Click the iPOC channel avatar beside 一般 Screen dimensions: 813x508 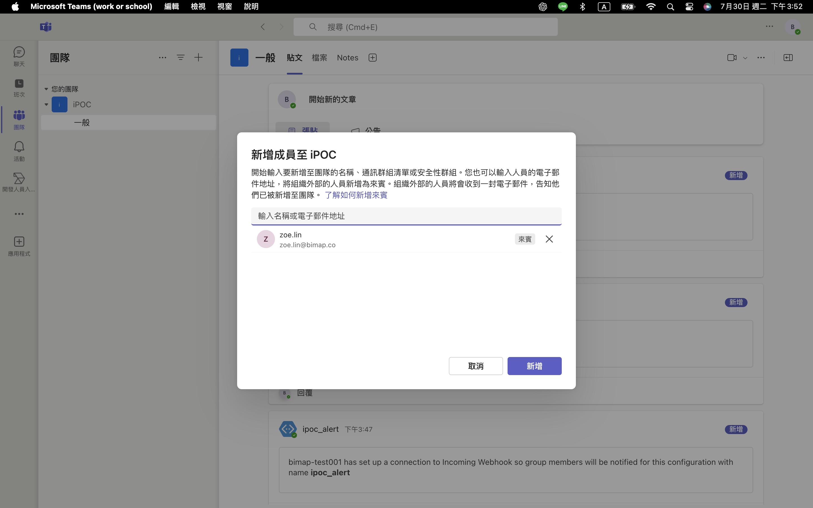(239, 58)
